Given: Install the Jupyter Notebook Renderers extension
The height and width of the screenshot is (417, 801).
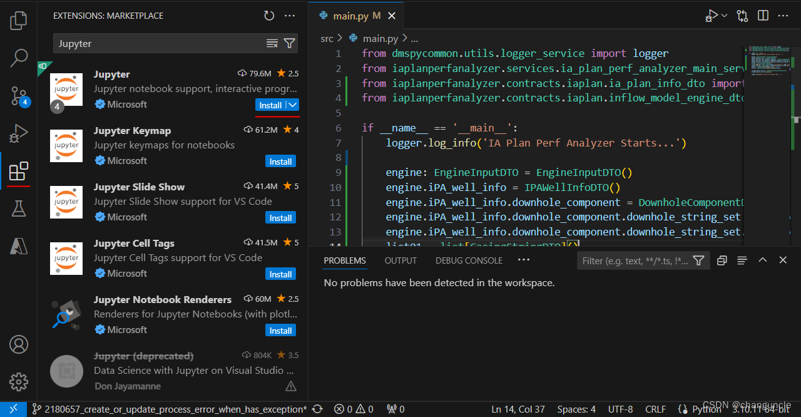Looking at the screenshot, I should click(280, 331).
